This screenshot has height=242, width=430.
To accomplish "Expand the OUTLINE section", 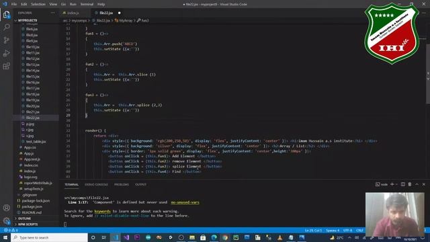I will click(x=24, y=218).
